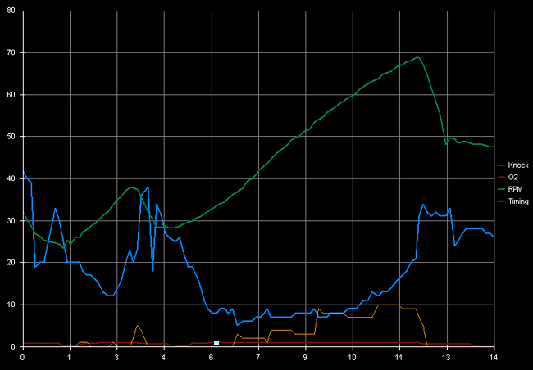Click the green RPM dip at x-axis 13
This screenshot has width=533, height=370.
click(446, 144)
